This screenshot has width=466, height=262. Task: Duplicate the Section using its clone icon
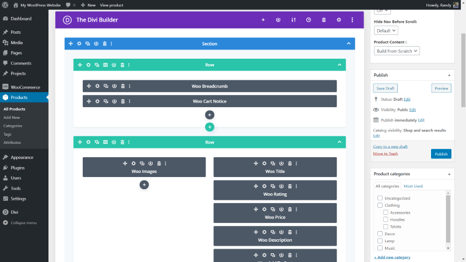[x=88, y=44]
